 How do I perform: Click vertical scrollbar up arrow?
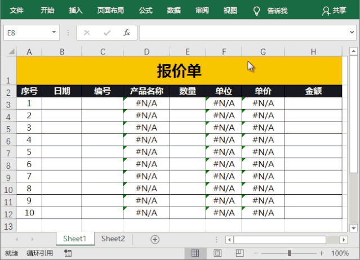pyautogui.click(x=354, y=51)
